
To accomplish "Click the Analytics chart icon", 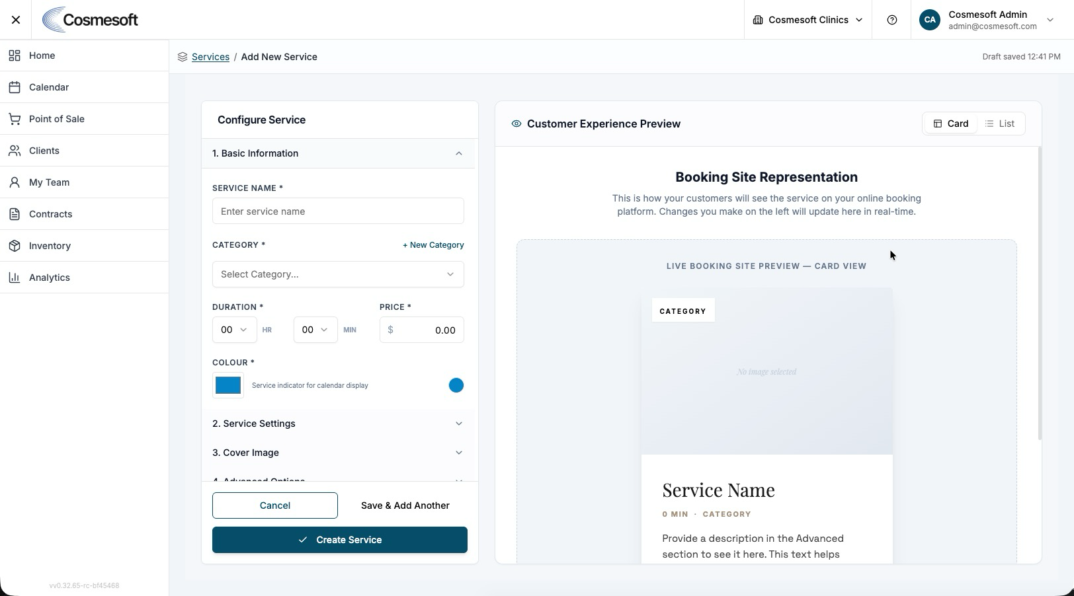I will point(15,278).
